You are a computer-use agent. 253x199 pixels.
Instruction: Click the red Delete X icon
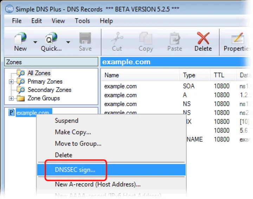[203, 38]
